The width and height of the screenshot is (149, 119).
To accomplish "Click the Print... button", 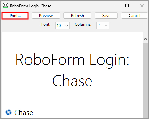I will point(15,16).
